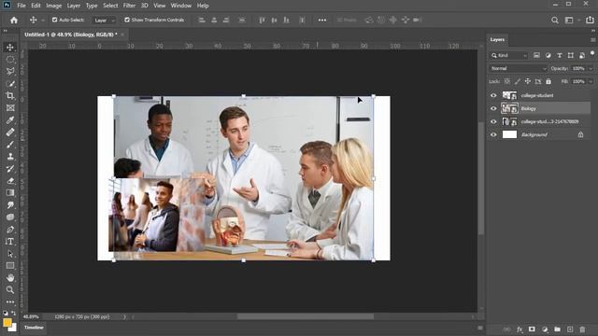
Task: Toggle lock transparent pixels
Action: (506, 81)
